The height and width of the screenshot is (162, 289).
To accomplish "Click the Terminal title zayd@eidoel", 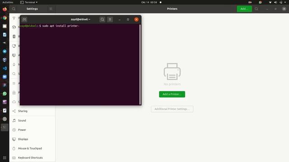I will [x=80, y=19].
